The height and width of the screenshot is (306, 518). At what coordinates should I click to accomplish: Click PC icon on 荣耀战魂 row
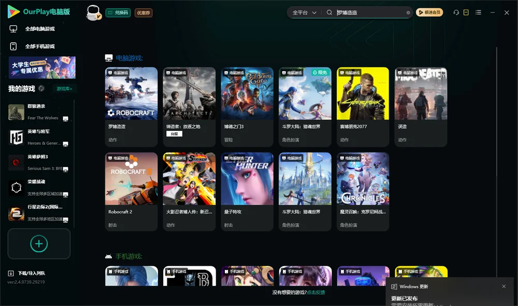point(65,194)
